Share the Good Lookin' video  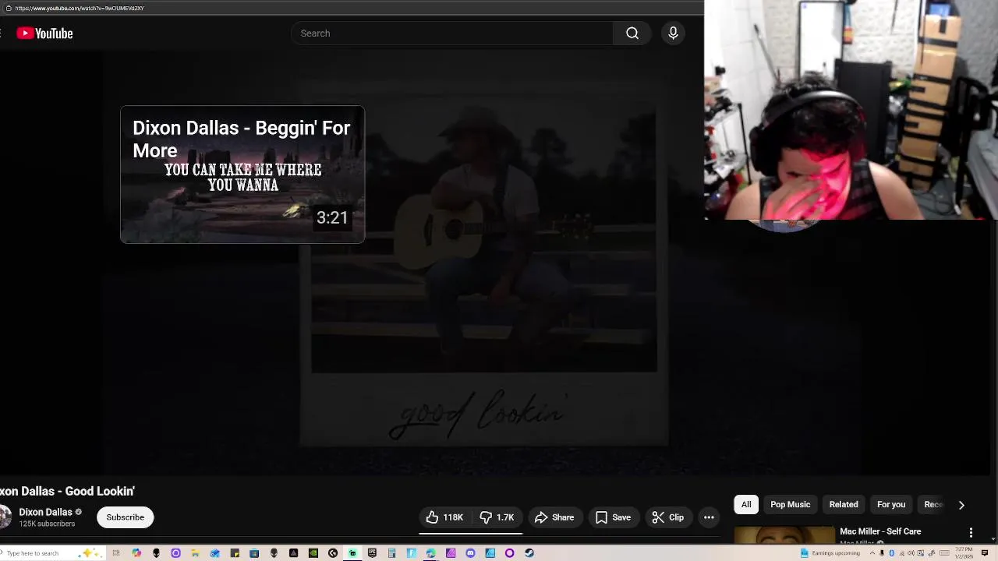pos(554,517)
